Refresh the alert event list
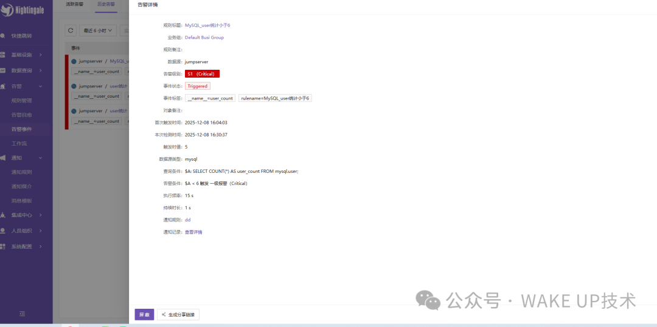 71,30
